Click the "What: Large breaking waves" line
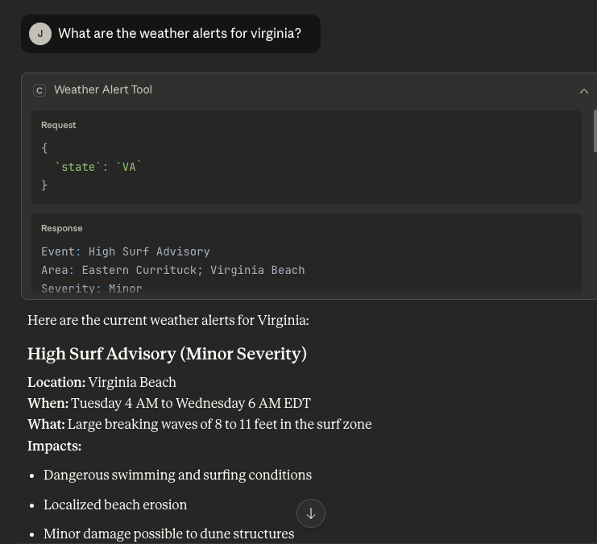Viewport: 597px width, 544px height. pyautogui.click(x=199, y=425)
